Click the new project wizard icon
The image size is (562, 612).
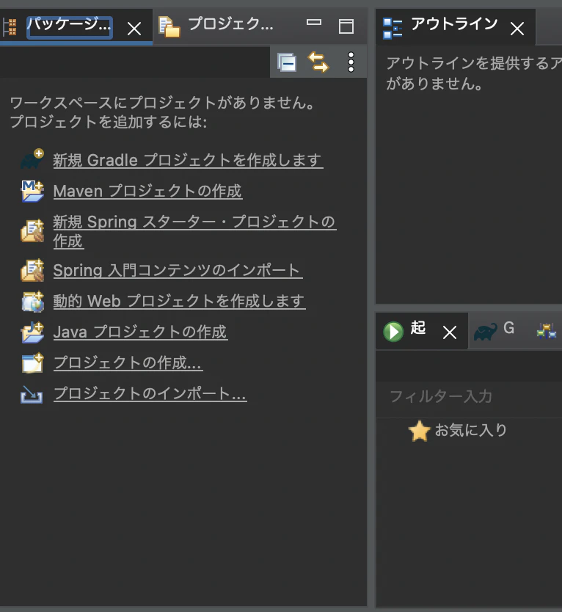point(32,363)
